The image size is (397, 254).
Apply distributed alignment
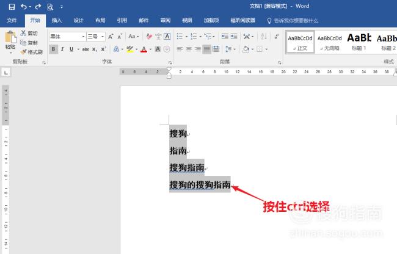216,49
